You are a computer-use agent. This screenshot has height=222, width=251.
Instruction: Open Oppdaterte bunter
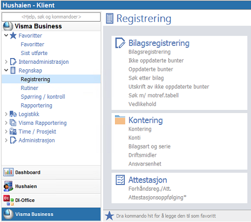click(x=151, y=69)
